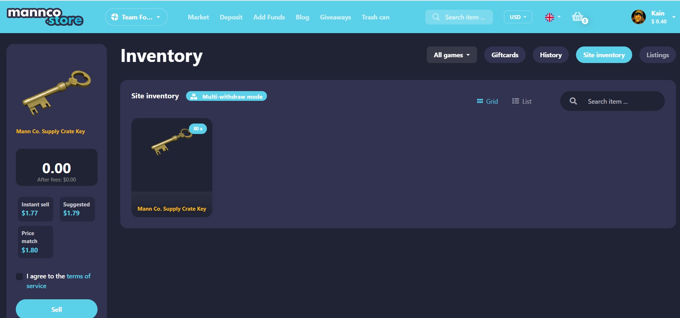Choose the Instant sell $1.77 price

point(36,209)
